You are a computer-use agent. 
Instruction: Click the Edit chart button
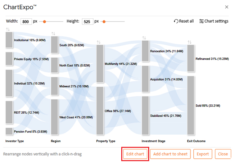point(135,154)
